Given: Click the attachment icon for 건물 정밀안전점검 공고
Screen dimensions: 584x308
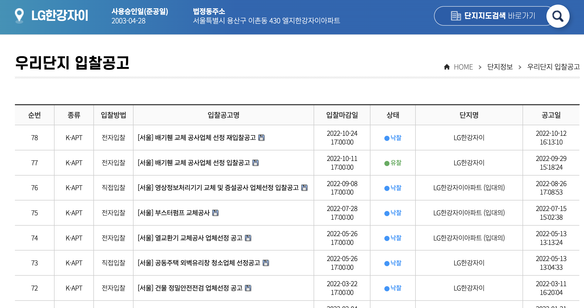Looking at the screenshot, I should tap(248, 288).
